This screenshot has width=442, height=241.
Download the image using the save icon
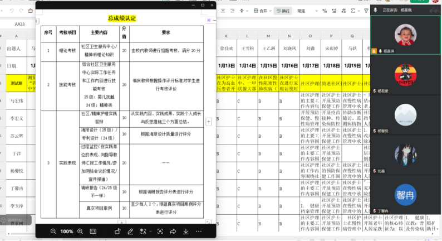tap(186, 231)
